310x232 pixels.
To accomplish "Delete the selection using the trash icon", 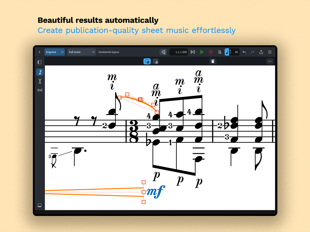I will click(213, 61).
